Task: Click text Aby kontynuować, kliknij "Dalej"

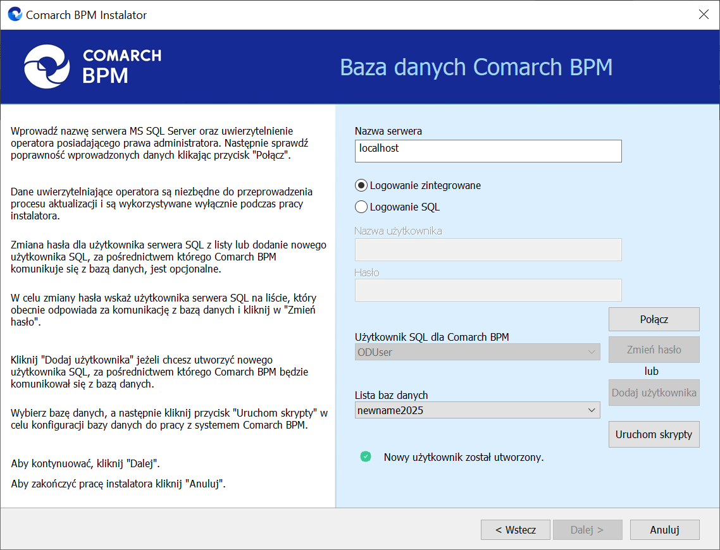Action: (85, 463)
